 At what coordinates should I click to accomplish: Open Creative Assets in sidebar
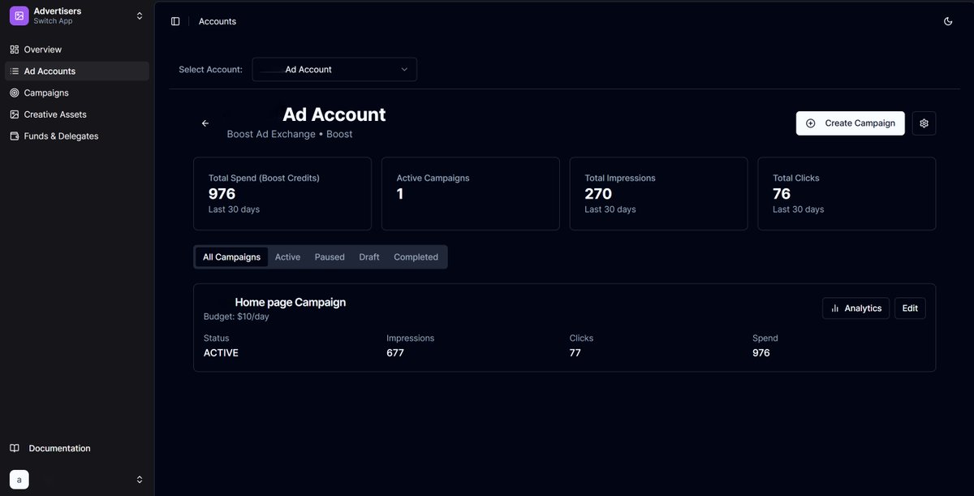tap(77, 114)
